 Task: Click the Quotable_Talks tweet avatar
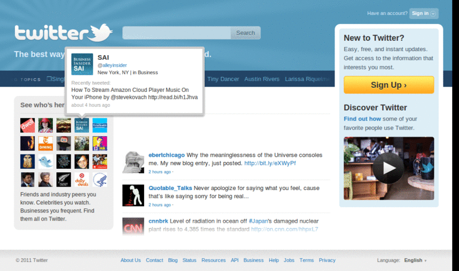pos(133,195)
